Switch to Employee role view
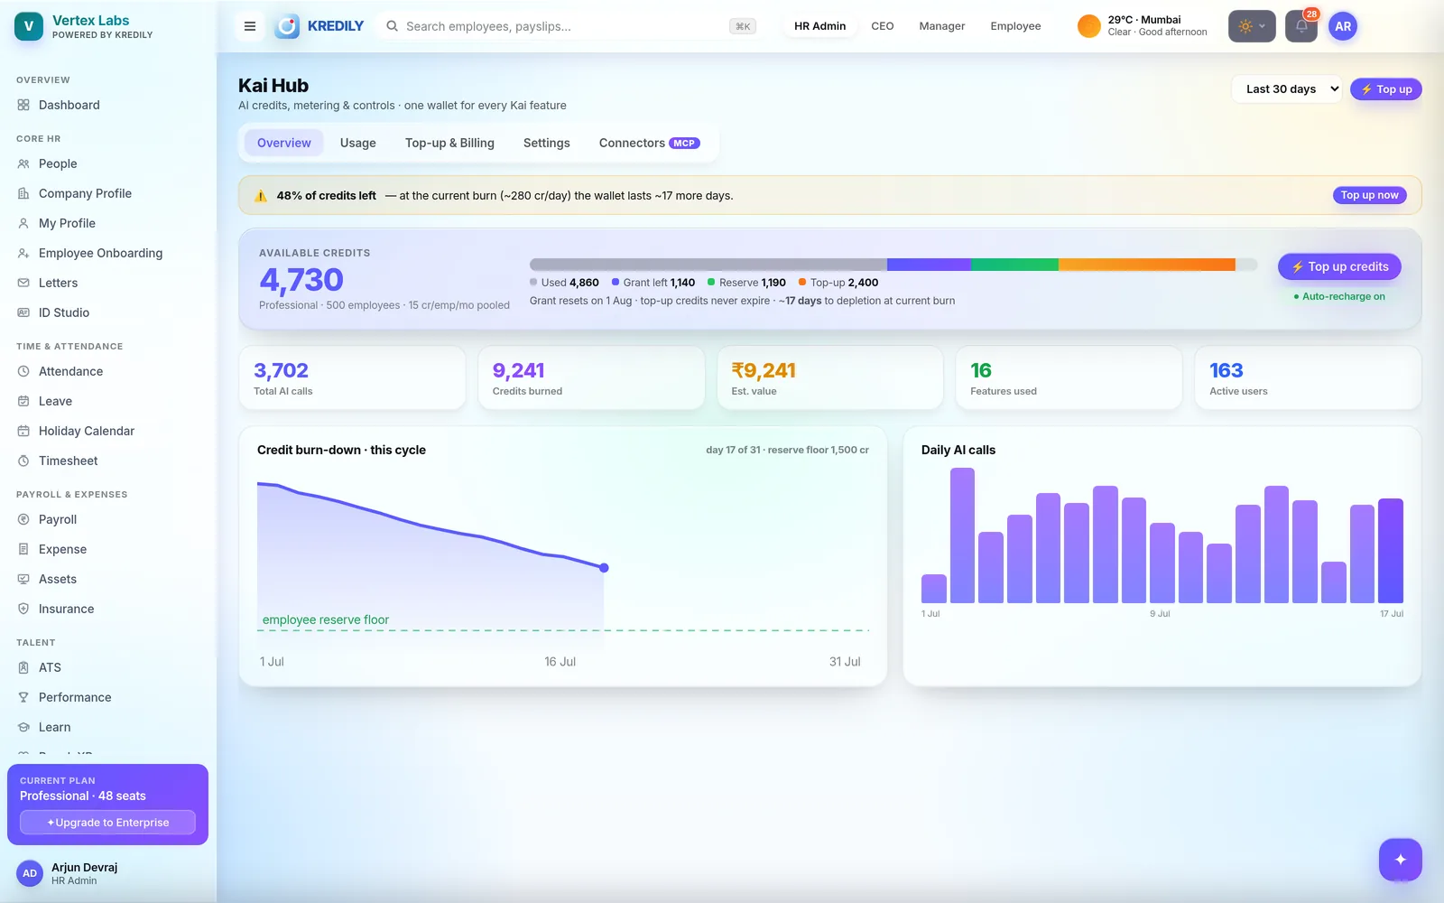The image size is (1444, 903). click(x=1015, y=26)
